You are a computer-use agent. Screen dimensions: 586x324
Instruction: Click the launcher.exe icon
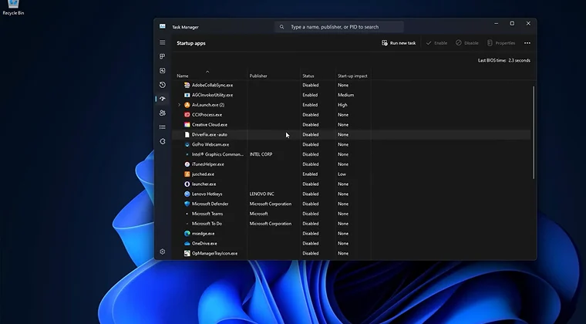(187, 184)
